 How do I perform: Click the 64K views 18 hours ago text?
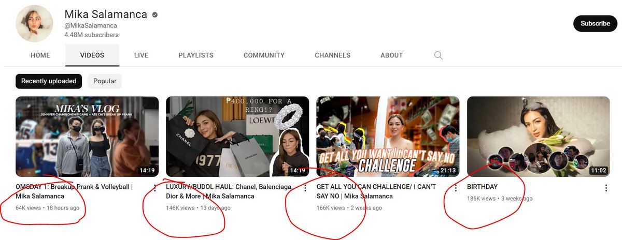tap(48, 208)
